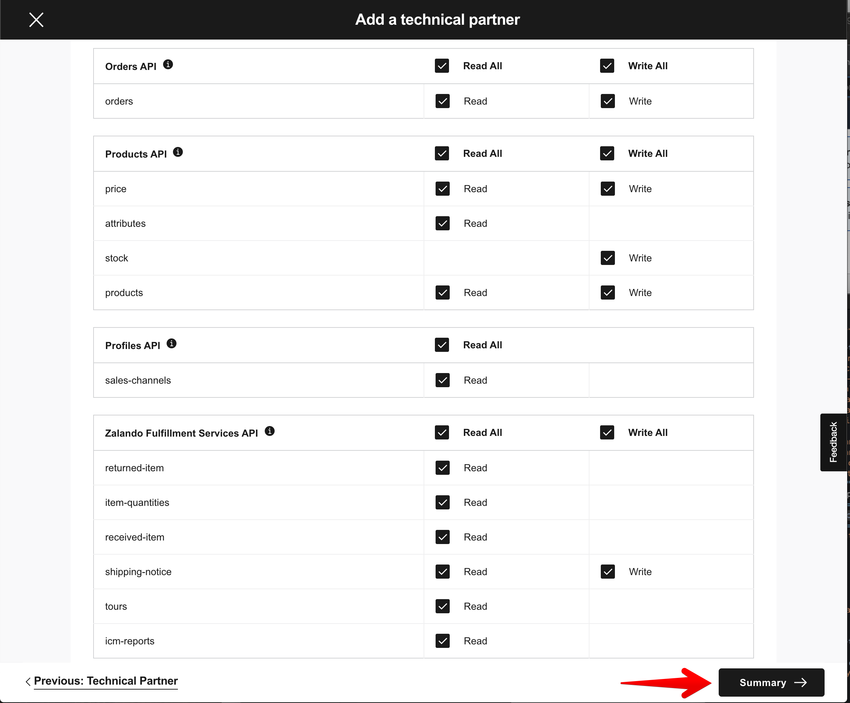Viewport: 850px width, 703px height.
Task: Click the 'received-item' row label
Action: 135,537
